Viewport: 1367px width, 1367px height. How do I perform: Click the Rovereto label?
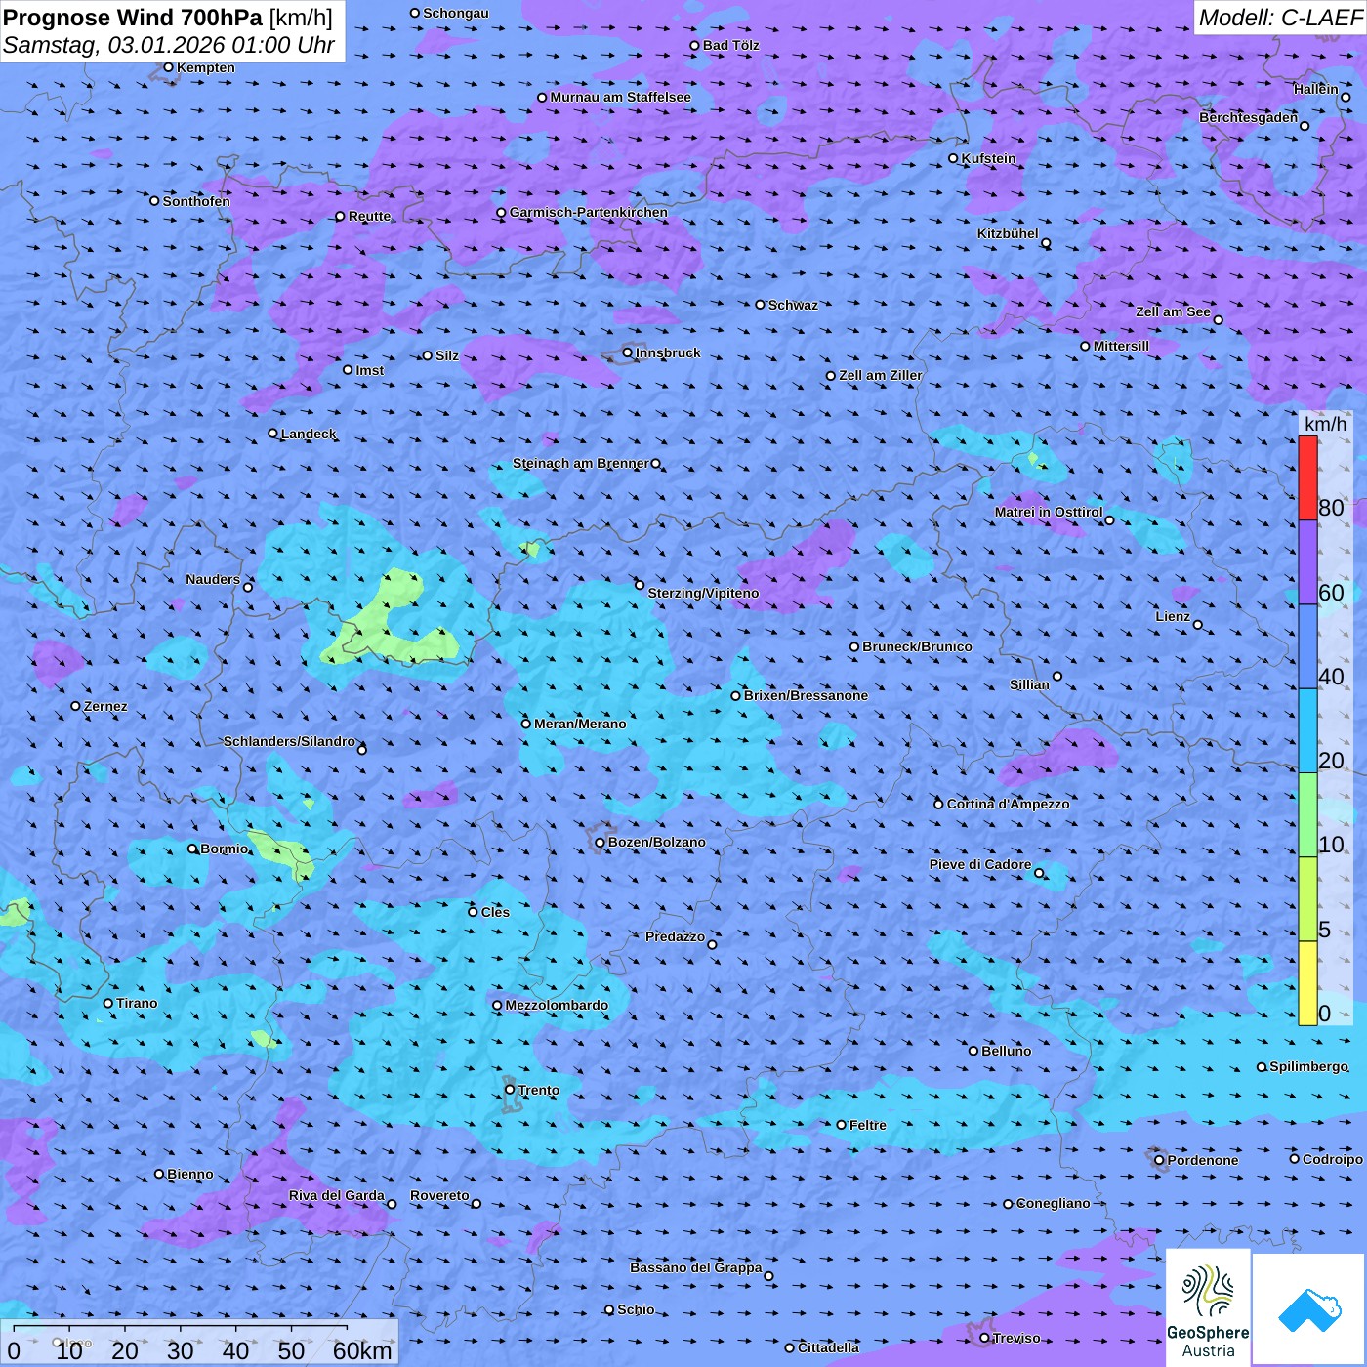click(x=439, y=1195)
